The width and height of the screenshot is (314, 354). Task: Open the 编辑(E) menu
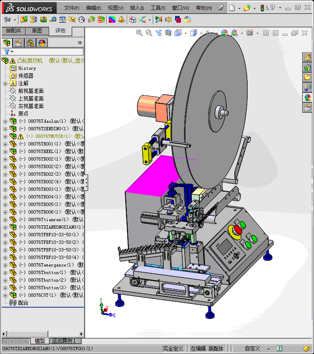93,8
